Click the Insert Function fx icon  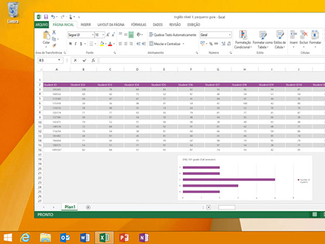[93, 60]
